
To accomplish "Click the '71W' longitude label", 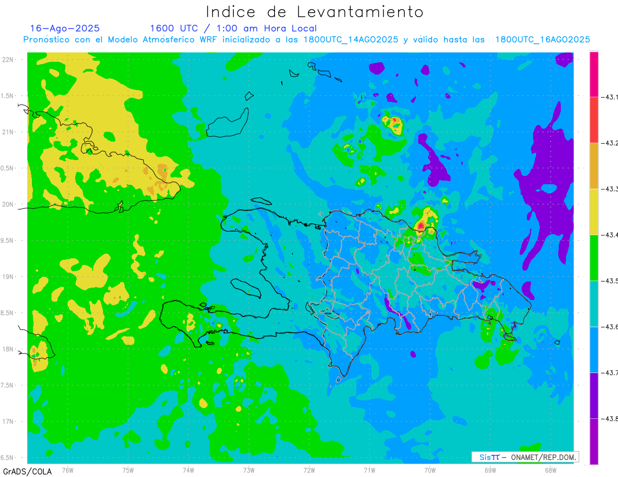I will pos(369,470).
